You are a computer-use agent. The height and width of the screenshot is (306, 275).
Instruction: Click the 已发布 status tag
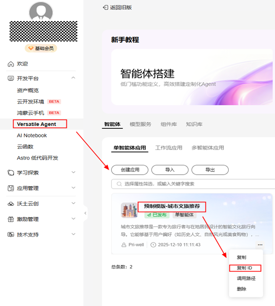[x=157, y=215]
